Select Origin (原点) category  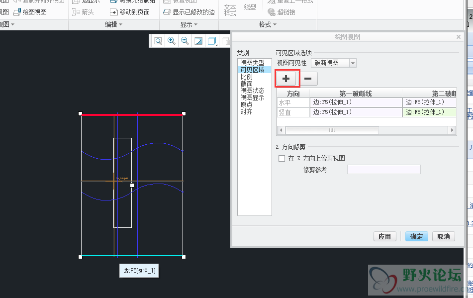tap(246, 104)
